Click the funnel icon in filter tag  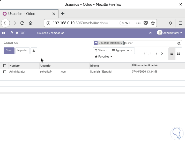click(96, 43)
